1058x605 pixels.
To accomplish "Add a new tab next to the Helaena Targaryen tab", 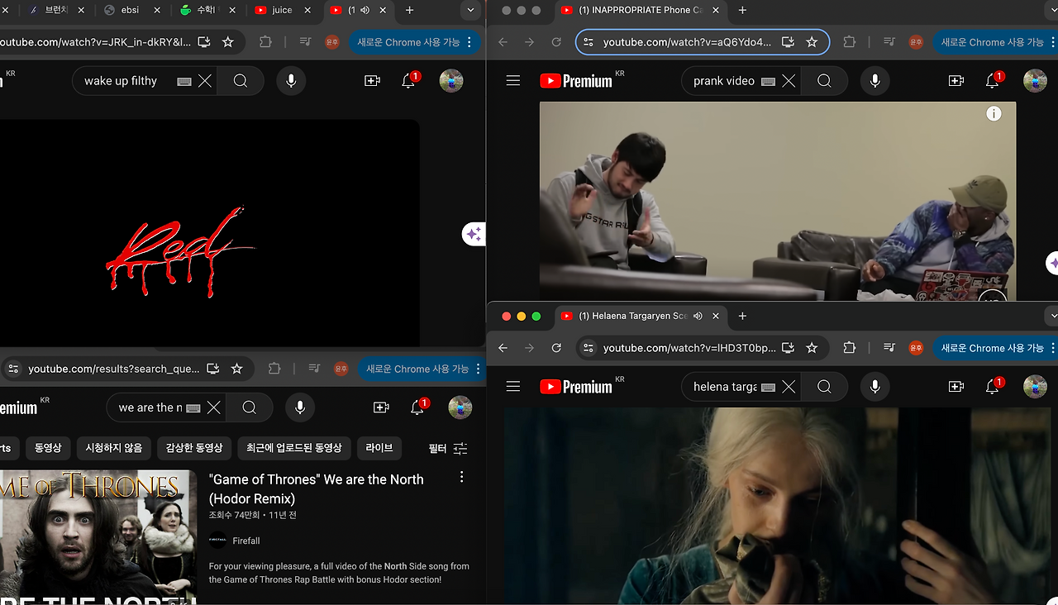I will [x=742, y=316].
